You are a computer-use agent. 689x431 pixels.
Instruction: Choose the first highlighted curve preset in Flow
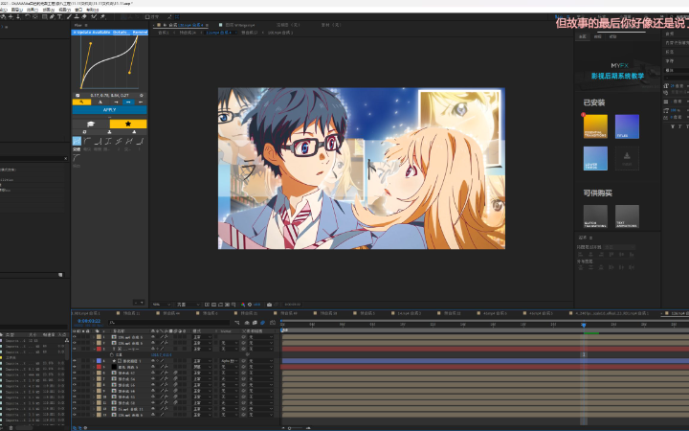77,141
